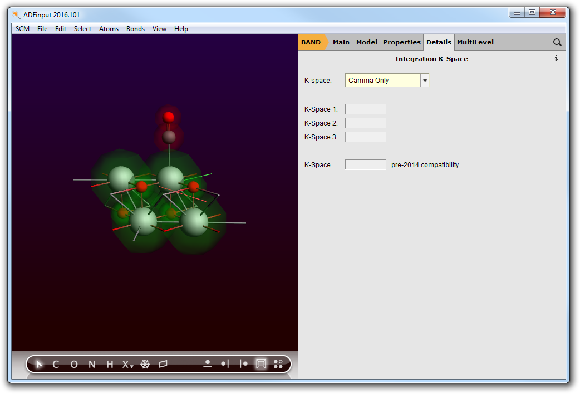
Task: Click the K-Space 1 input field
Action: [366, 109]
